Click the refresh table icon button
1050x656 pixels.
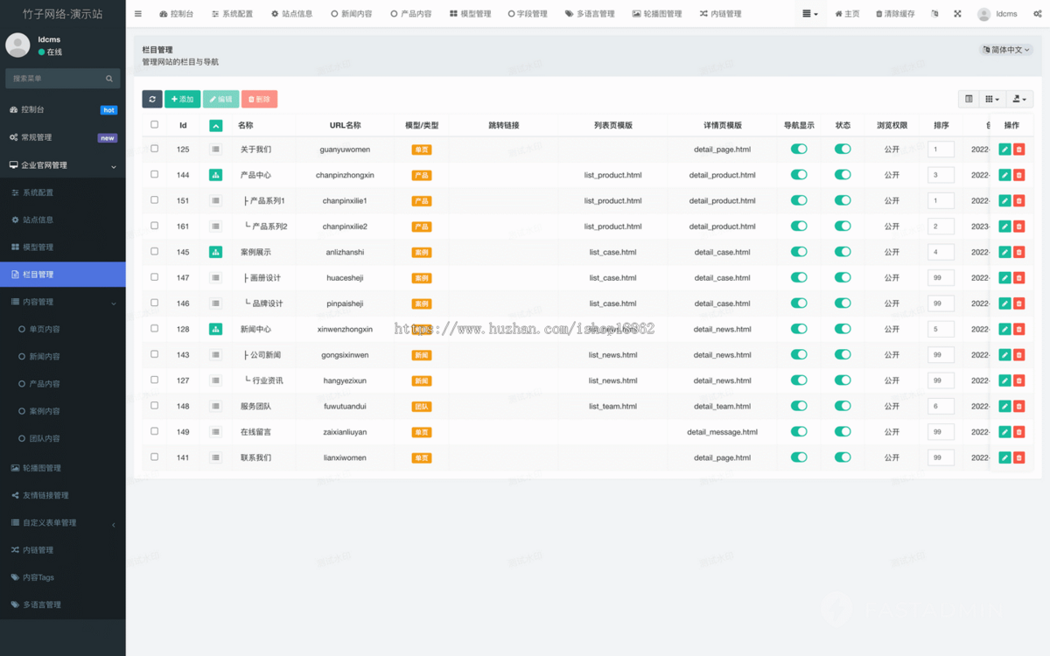(x=152, y=100)
